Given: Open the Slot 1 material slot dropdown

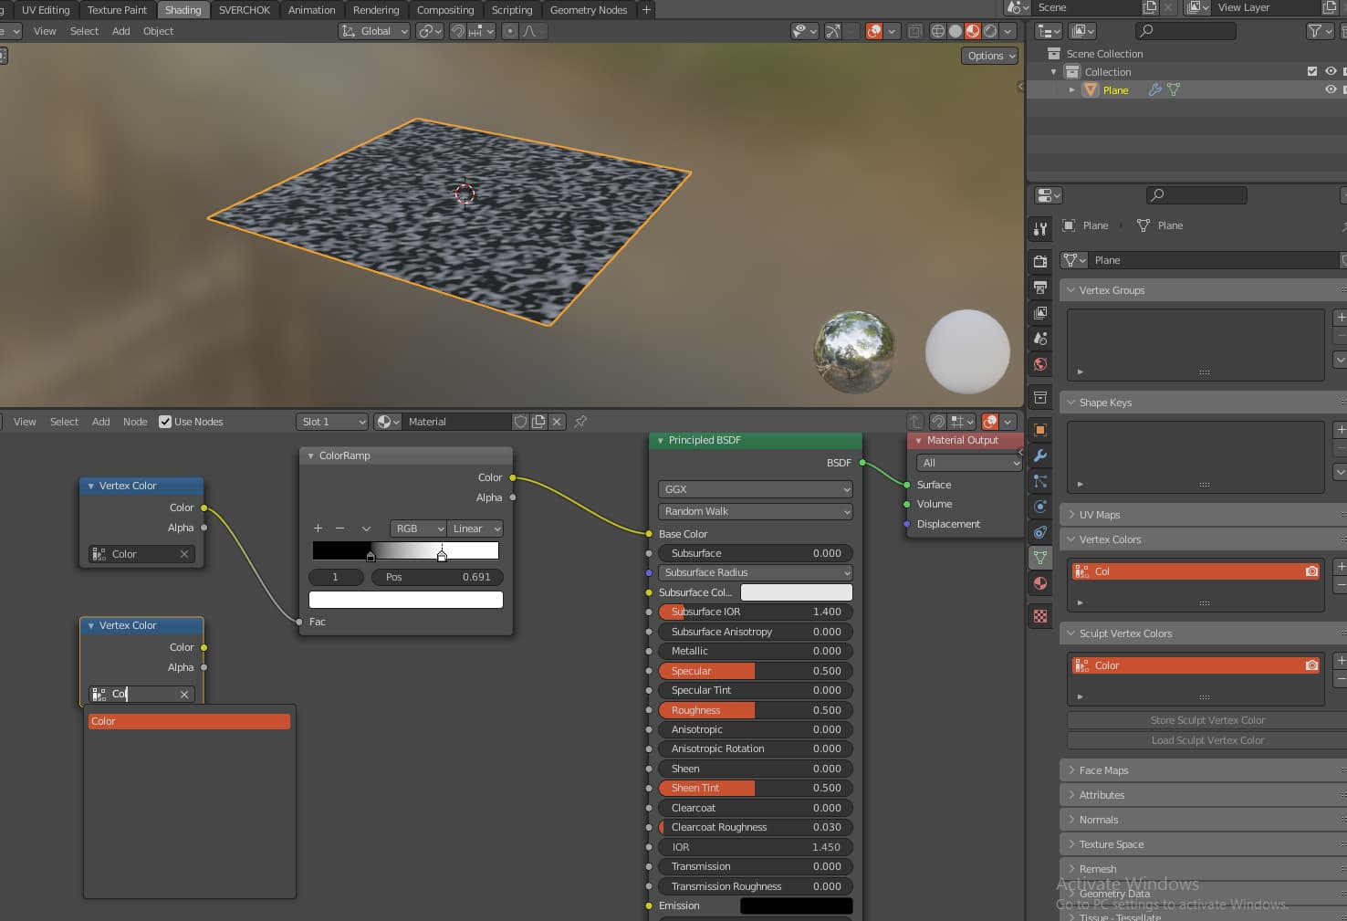Looking at the screenshot, I should 332,422.
